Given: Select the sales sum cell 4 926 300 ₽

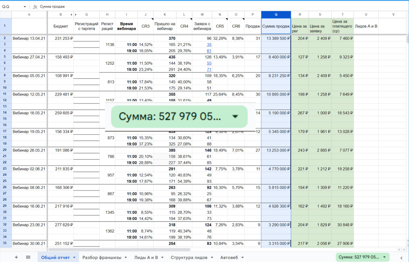Looking at the screenshot, I should point(276,206).
